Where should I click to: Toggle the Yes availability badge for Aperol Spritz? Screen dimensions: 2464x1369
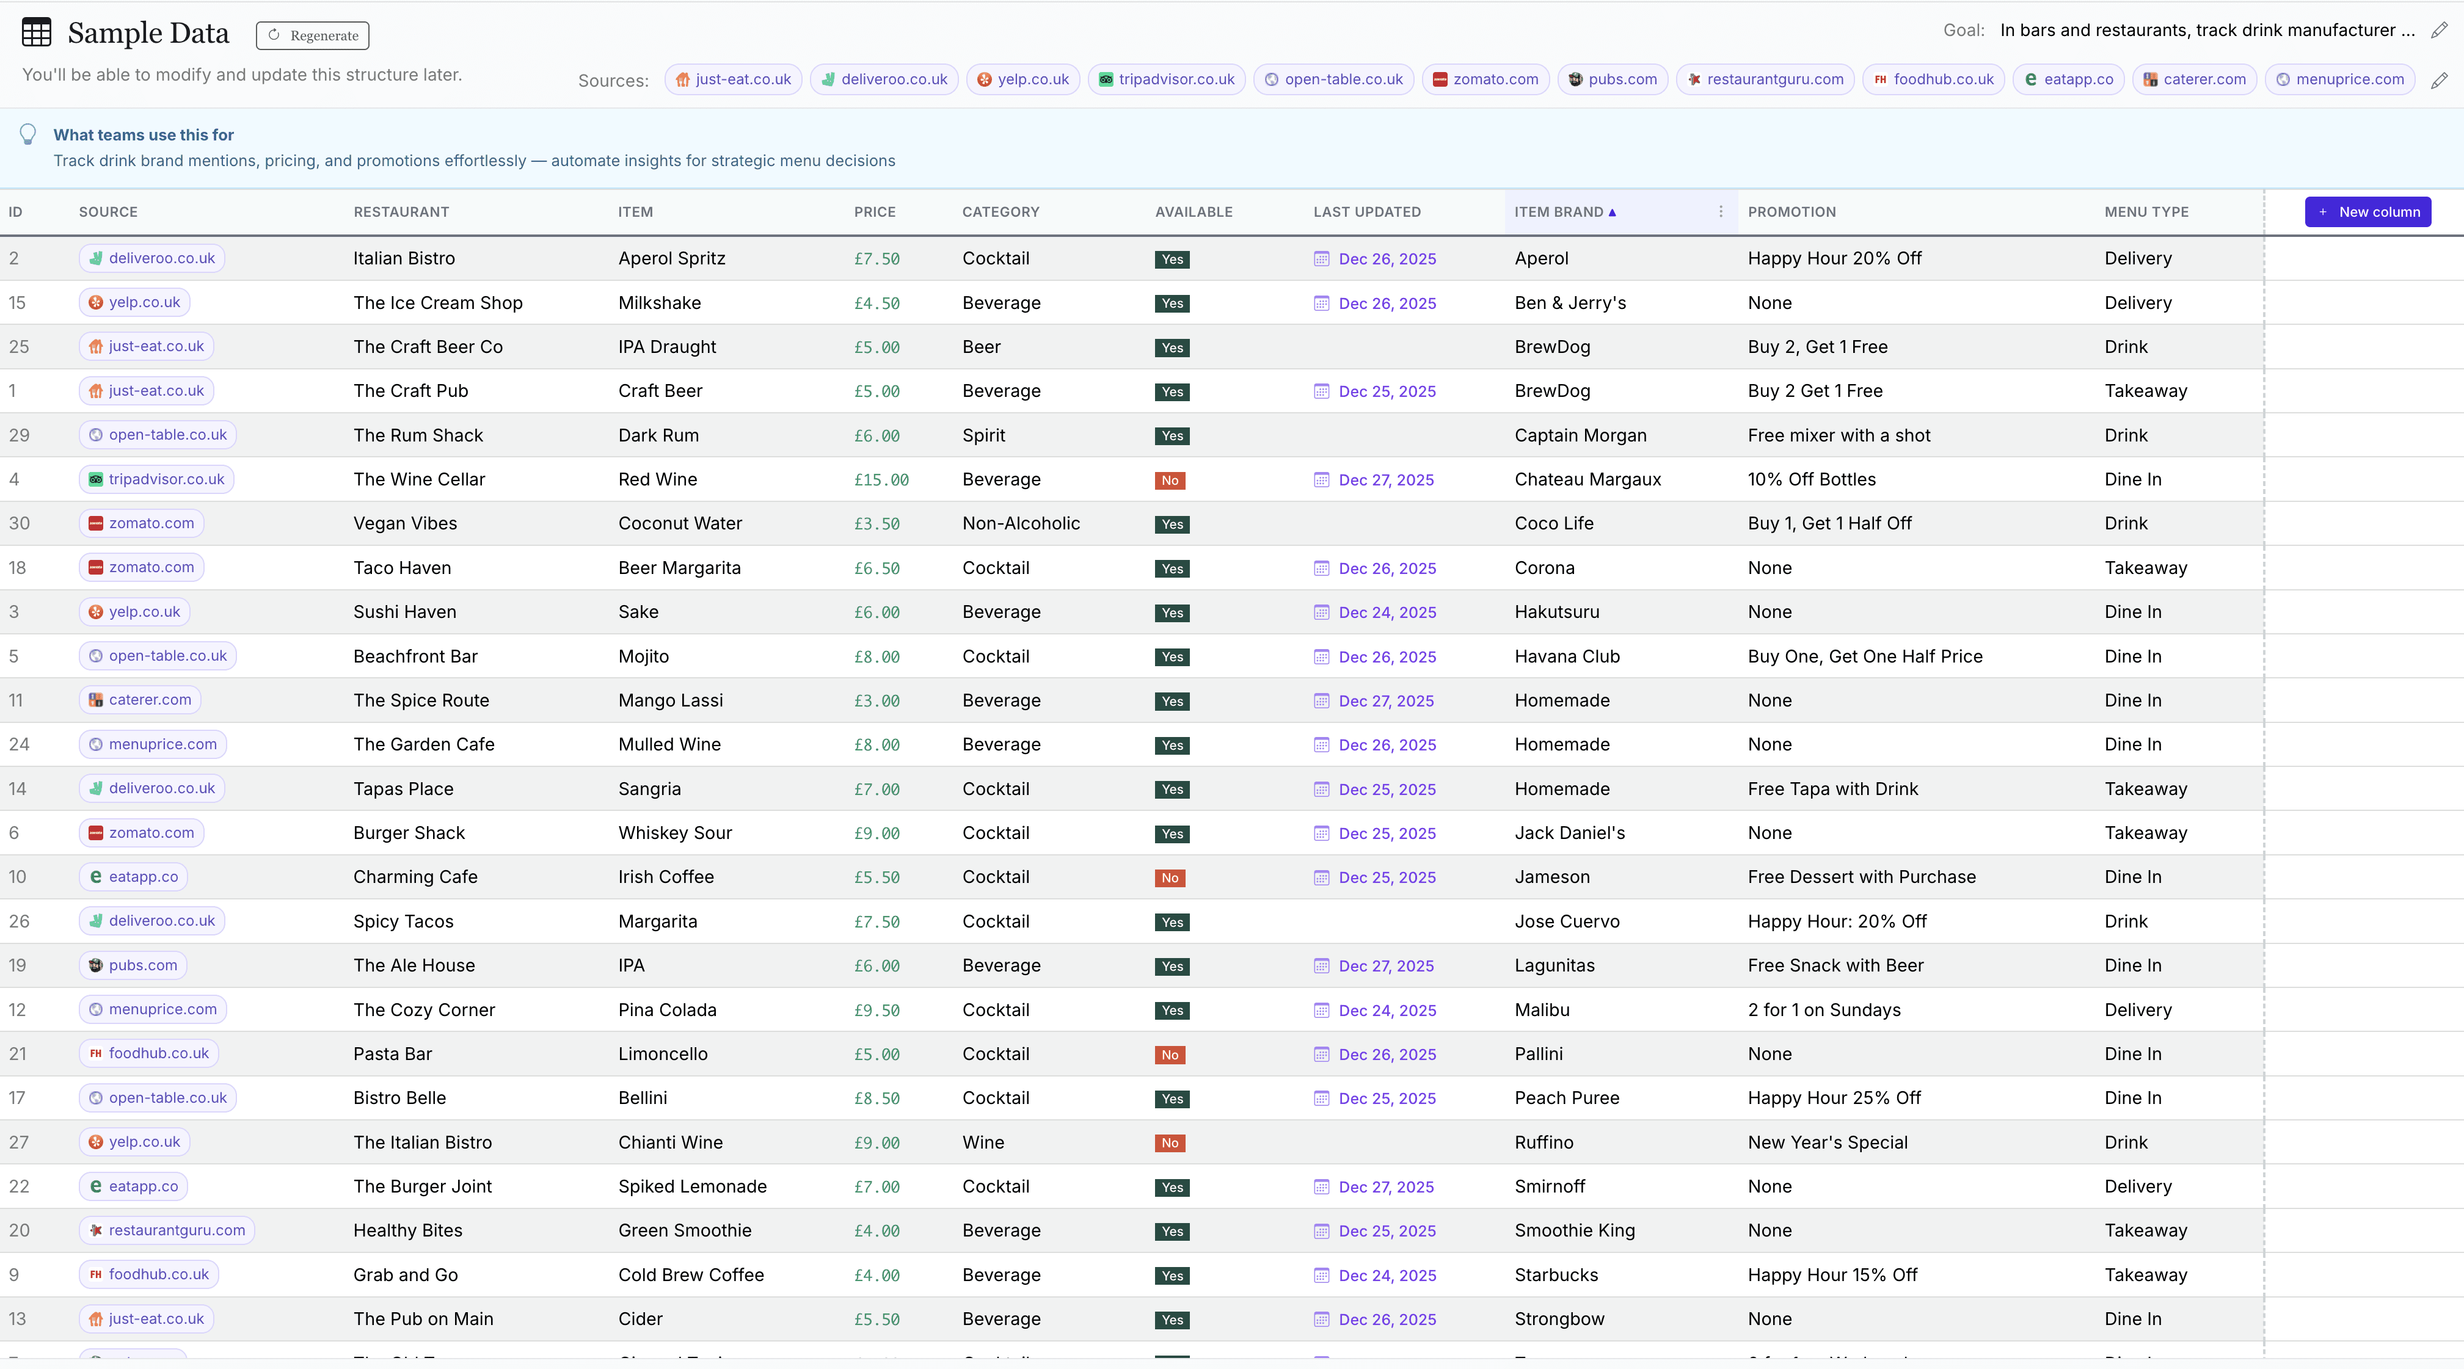[1172, 259]
